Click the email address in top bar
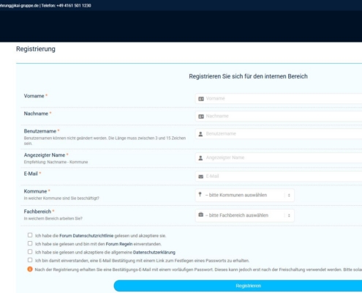Viewport: 362px width, 293px height. 19,6
